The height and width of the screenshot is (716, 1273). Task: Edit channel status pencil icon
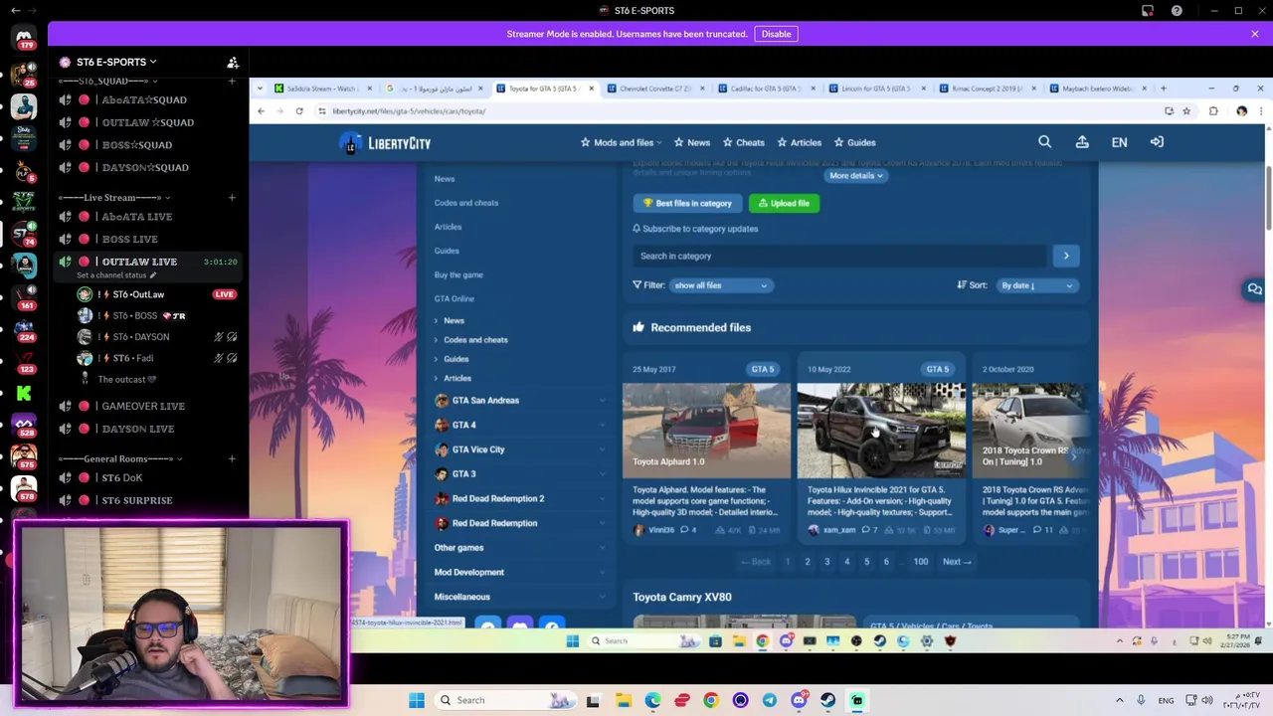(153, 275)
